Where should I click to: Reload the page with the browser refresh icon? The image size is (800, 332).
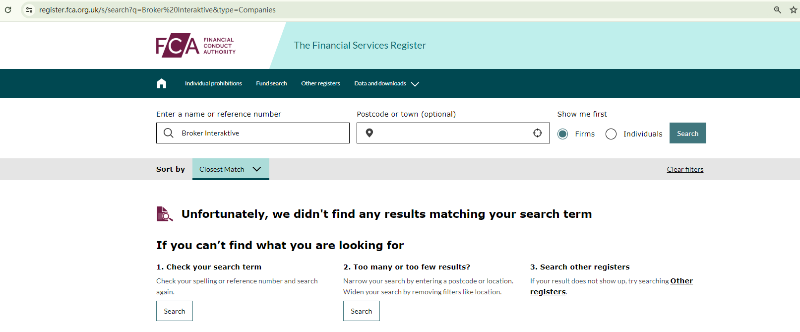(8, 10)
